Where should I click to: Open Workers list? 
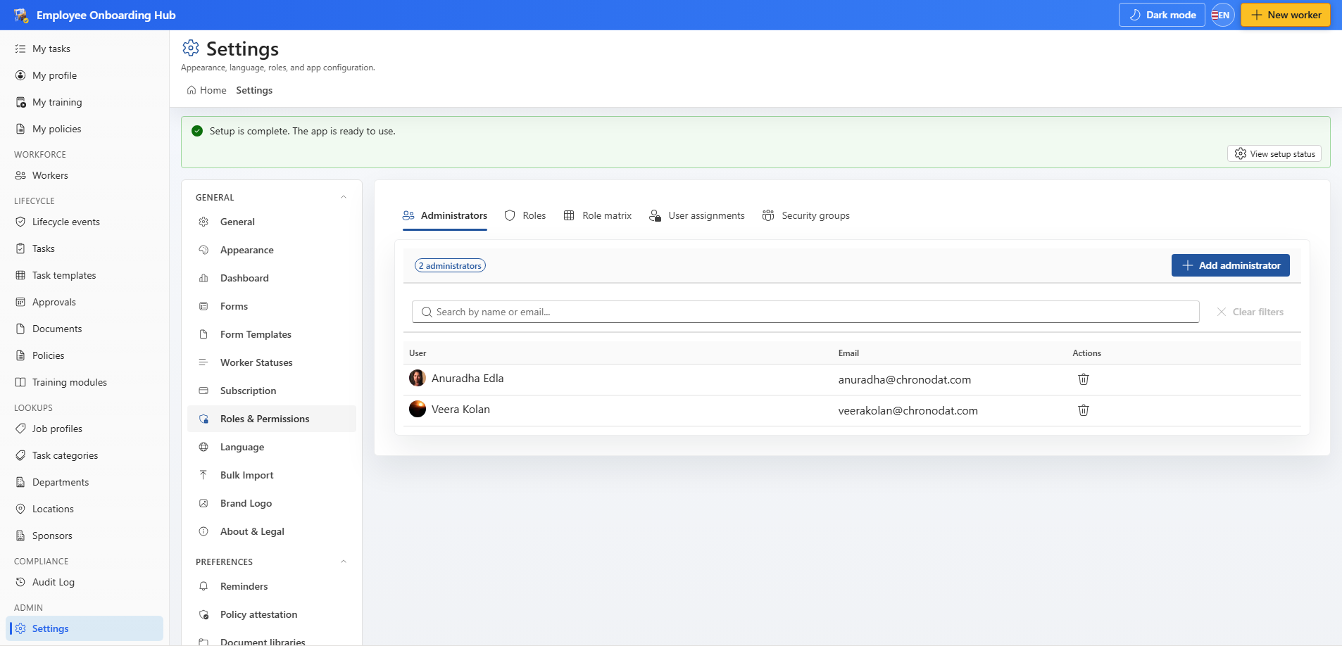tap(84, 175)
